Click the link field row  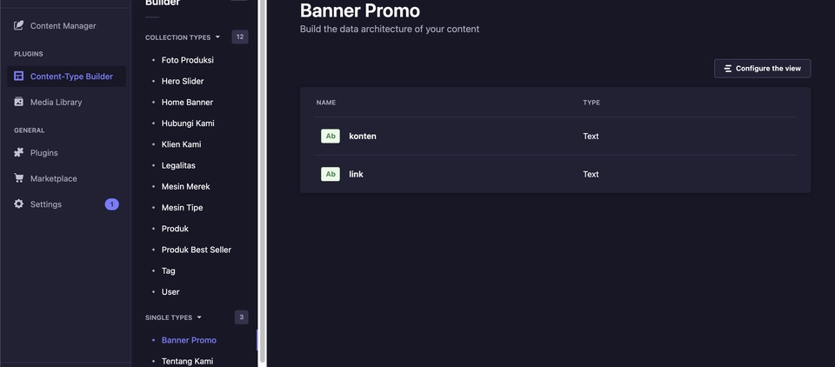coord(556,174)
